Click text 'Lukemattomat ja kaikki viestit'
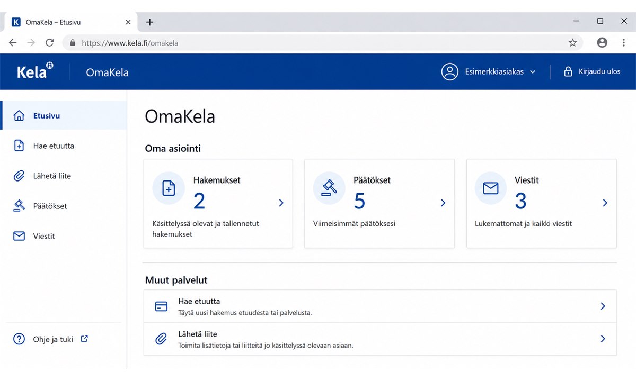 [x=524, y=223]
